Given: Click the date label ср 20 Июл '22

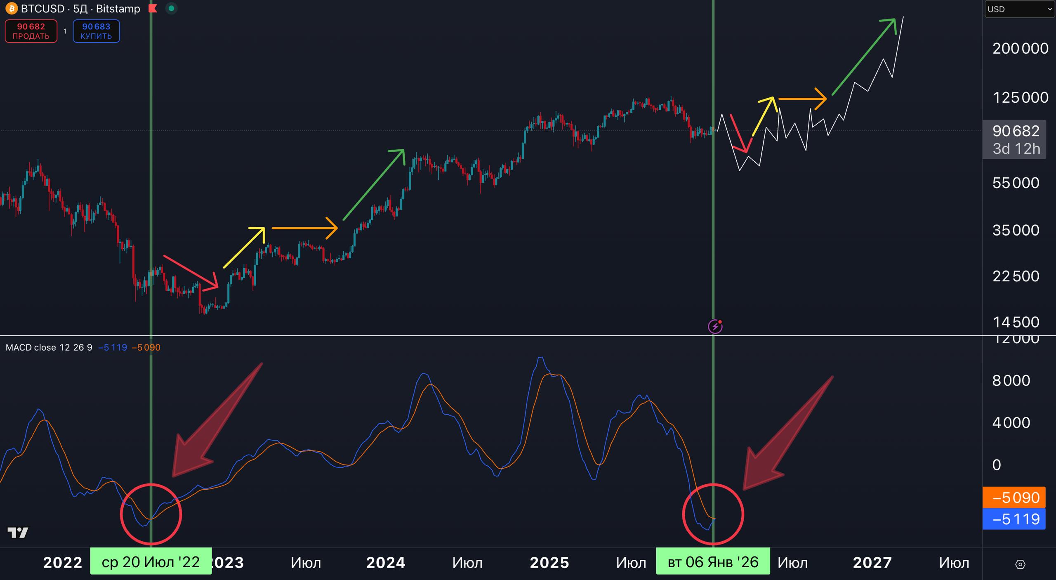Looking at the screenshot, I should [151, 562].
